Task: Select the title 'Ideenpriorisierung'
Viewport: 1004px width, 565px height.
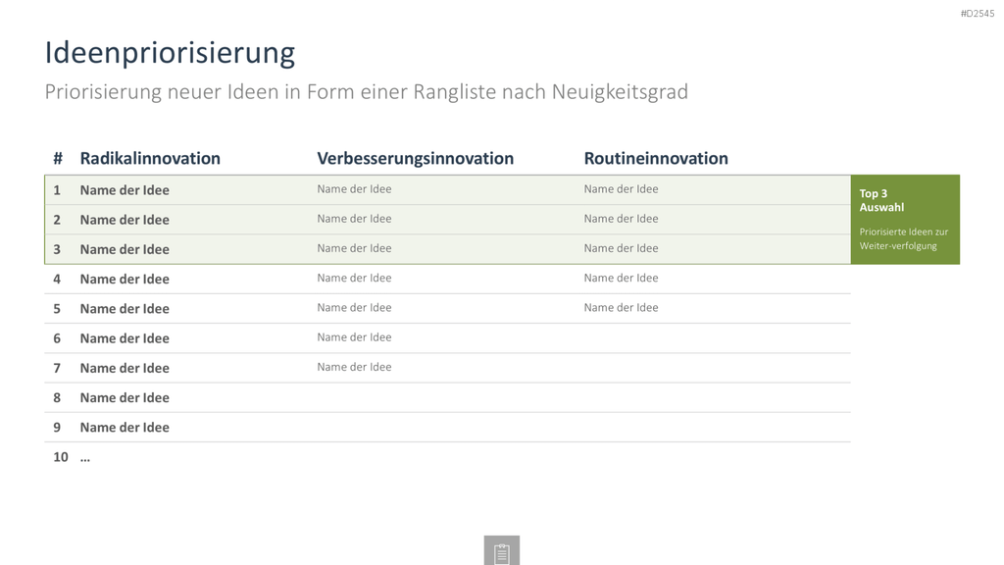Action: [170, 53]
